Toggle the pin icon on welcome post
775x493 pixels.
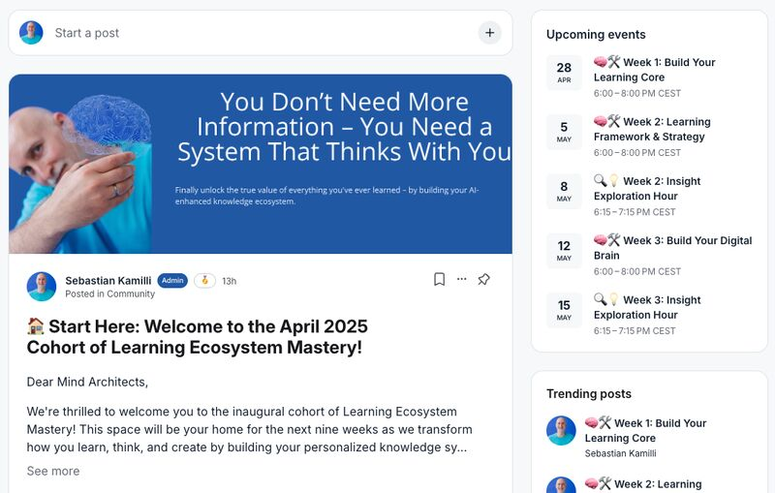pyautogui.click(x=483, y=279)
